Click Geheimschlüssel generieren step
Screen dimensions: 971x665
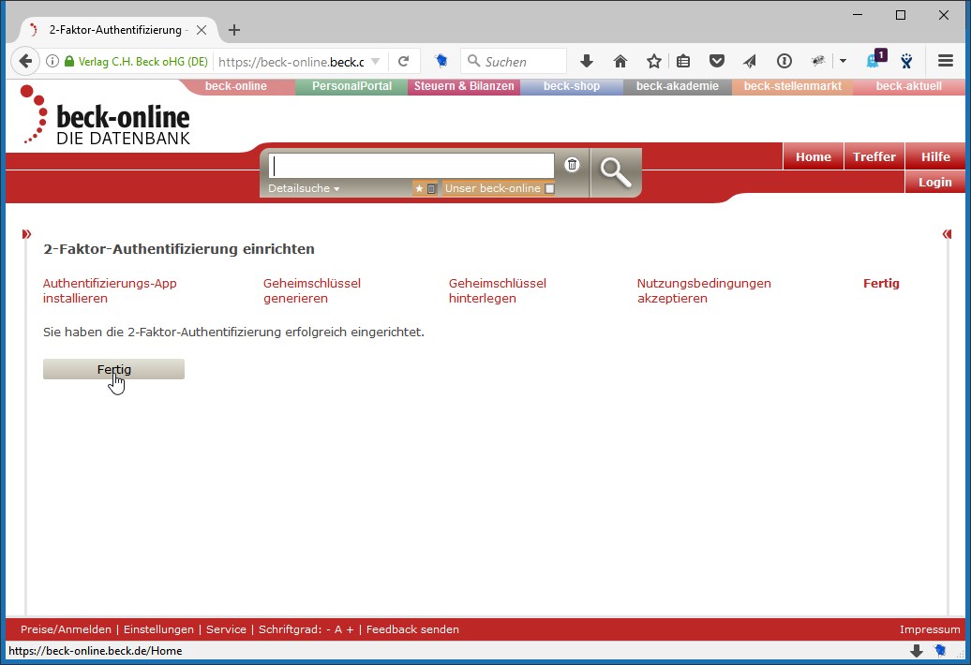pos(311,290)
